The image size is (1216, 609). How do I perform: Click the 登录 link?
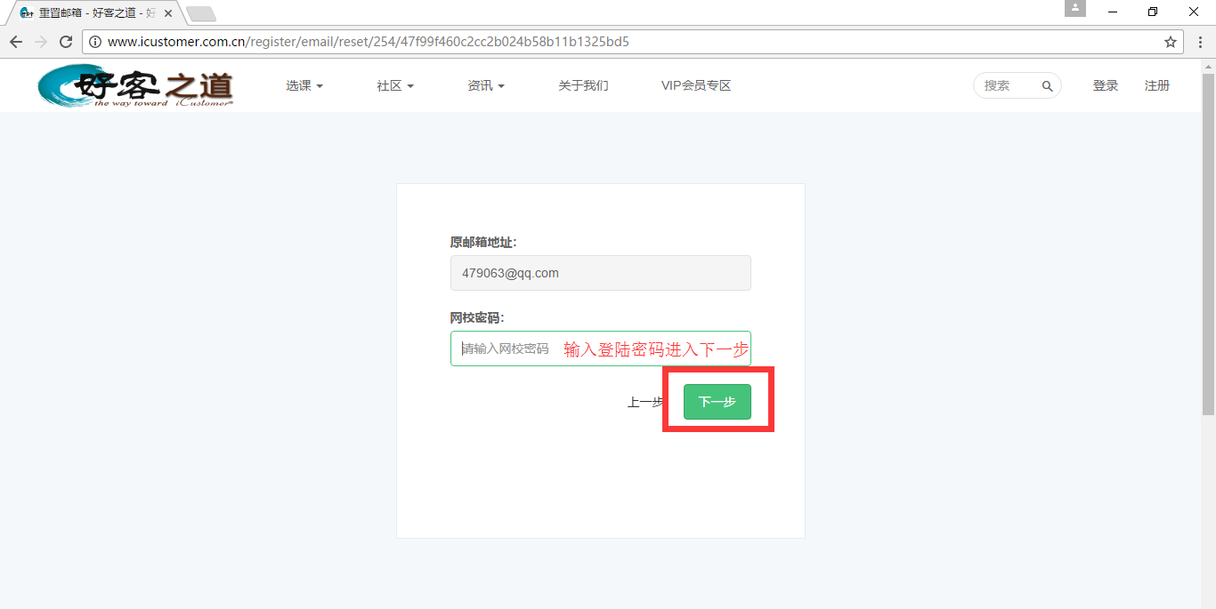pos(1106,86)
